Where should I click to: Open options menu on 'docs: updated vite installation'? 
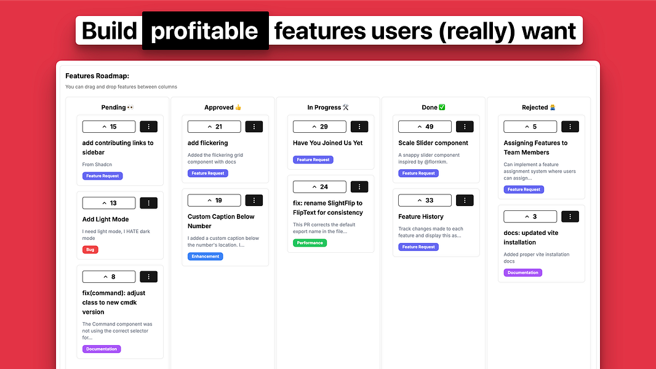click(x=570, y=216)
